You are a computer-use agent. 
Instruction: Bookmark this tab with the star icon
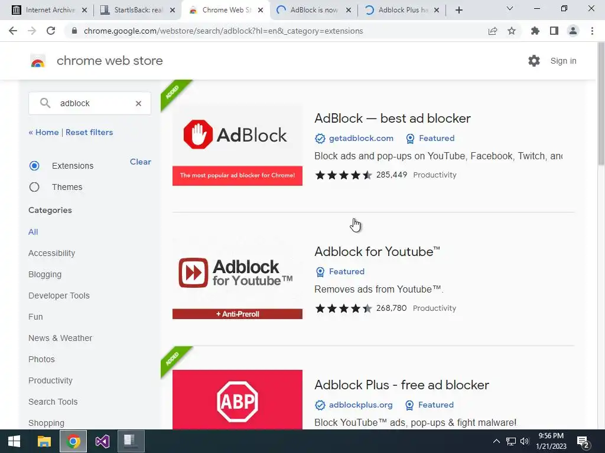pyautogui.click(x=512, y=31)
